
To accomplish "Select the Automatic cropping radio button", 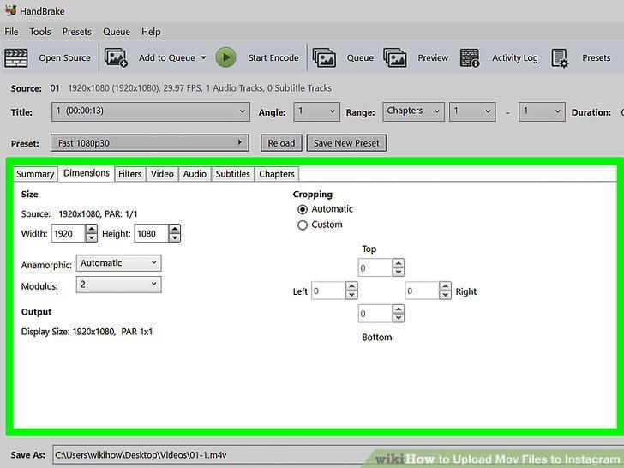I will pos(303,209).
